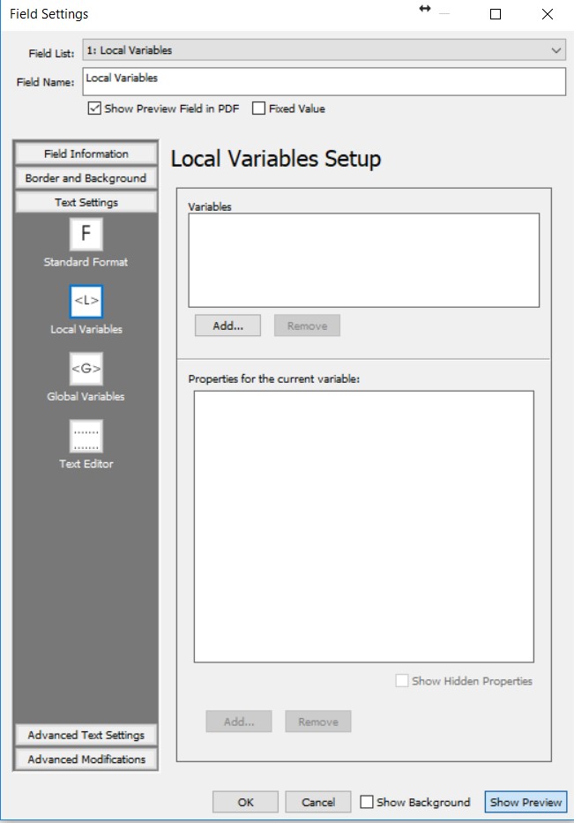Collapse the Text Settings section
The height and width of the screenshot is (823, 574).
pyautogui.click(x=86, y=202)
